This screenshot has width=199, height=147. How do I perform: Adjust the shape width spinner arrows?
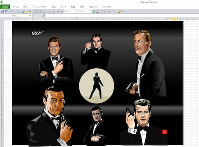click(x=90, y=11)
